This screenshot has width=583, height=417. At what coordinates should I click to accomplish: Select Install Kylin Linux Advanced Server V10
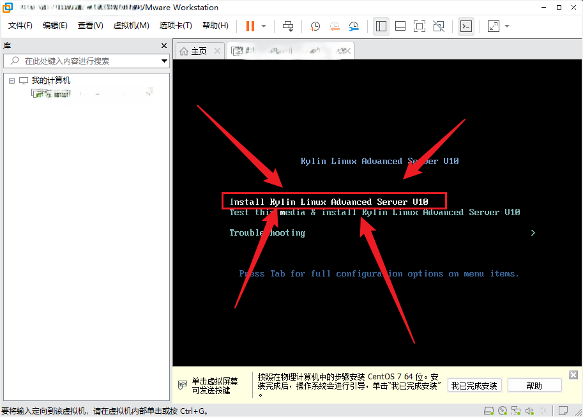pyautogui.click(x=329, y=202)
